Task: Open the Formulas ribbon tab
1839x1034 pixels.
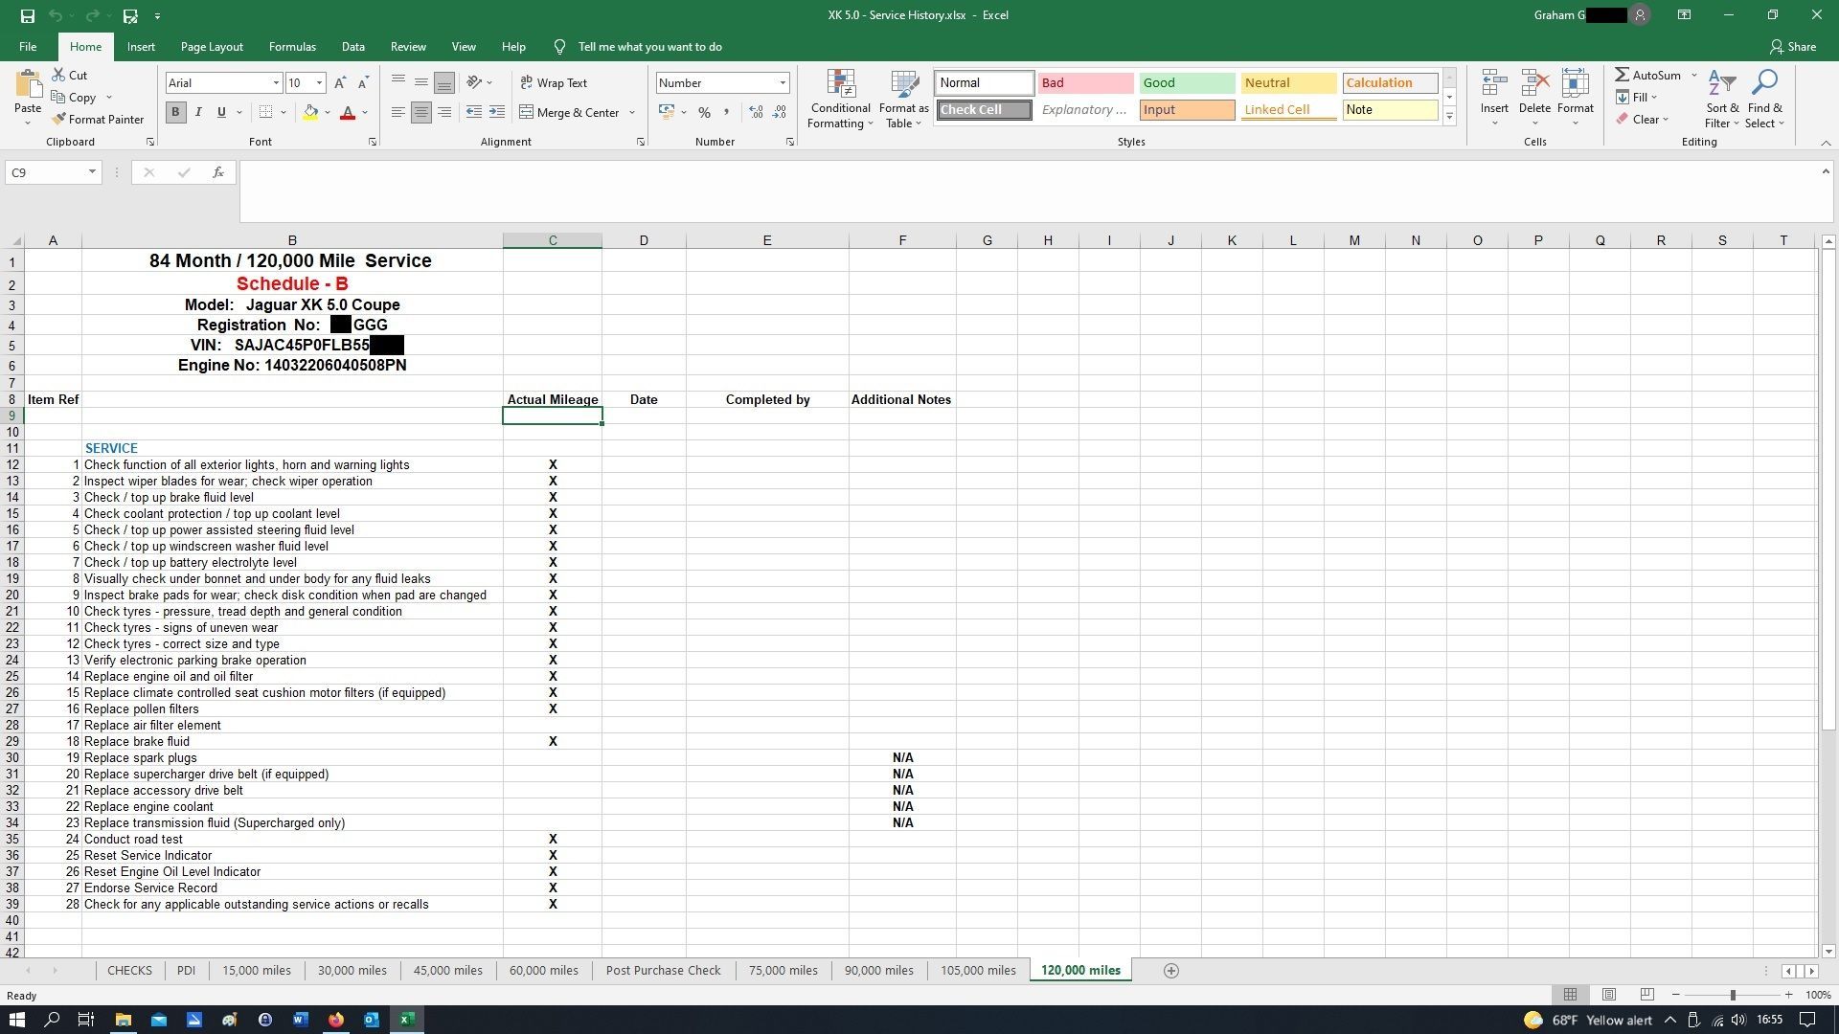Action: [x=292, y=47]
